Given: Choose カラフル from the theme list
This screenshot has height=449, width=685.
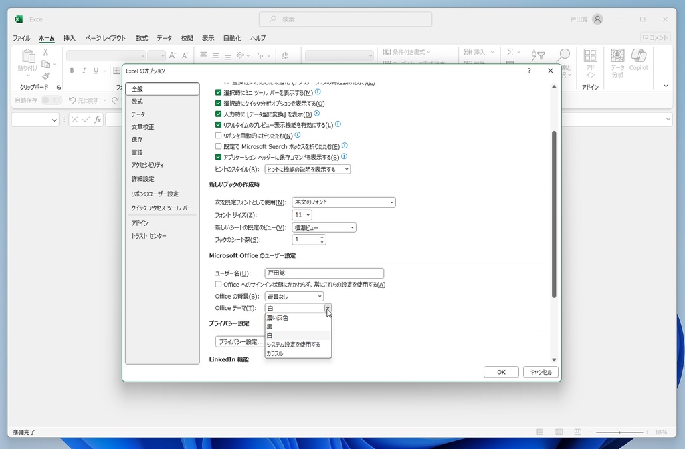Looking at the screenshot, I should (298, 353).
